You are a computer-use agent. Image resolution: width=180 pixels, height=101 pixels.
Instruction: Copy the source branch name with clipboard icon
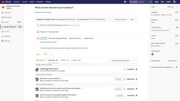coord(78,19)
